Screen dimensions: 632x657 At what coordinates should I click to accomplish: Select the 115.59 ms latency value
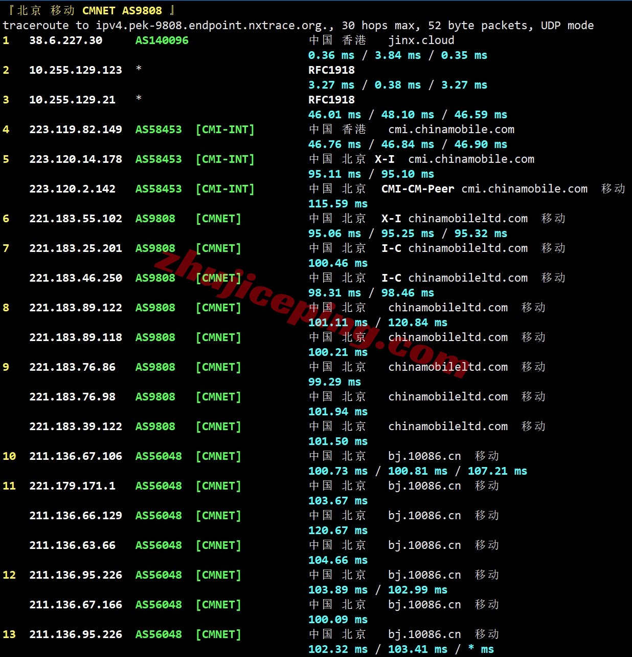337,204
